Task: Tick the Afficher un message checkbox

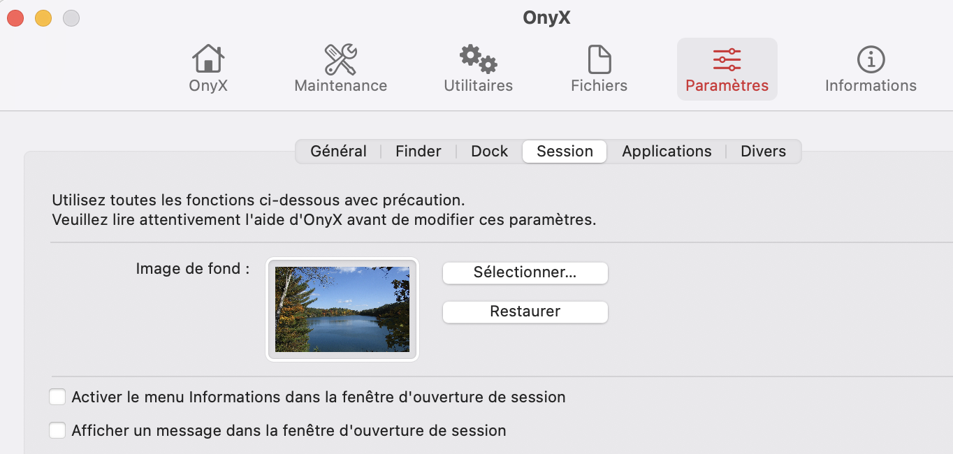Action: coord(57,431)
